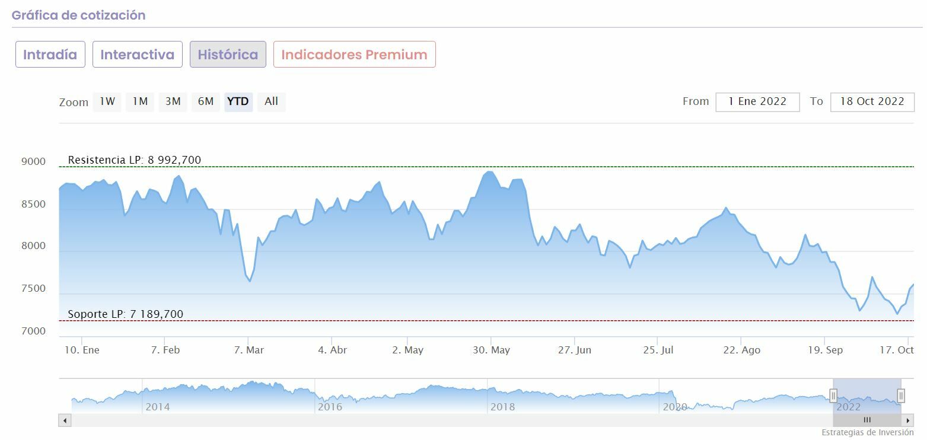The height and width of the screenshot is (440, 927).
Task: Click the From date field
Action: (757, 102)
